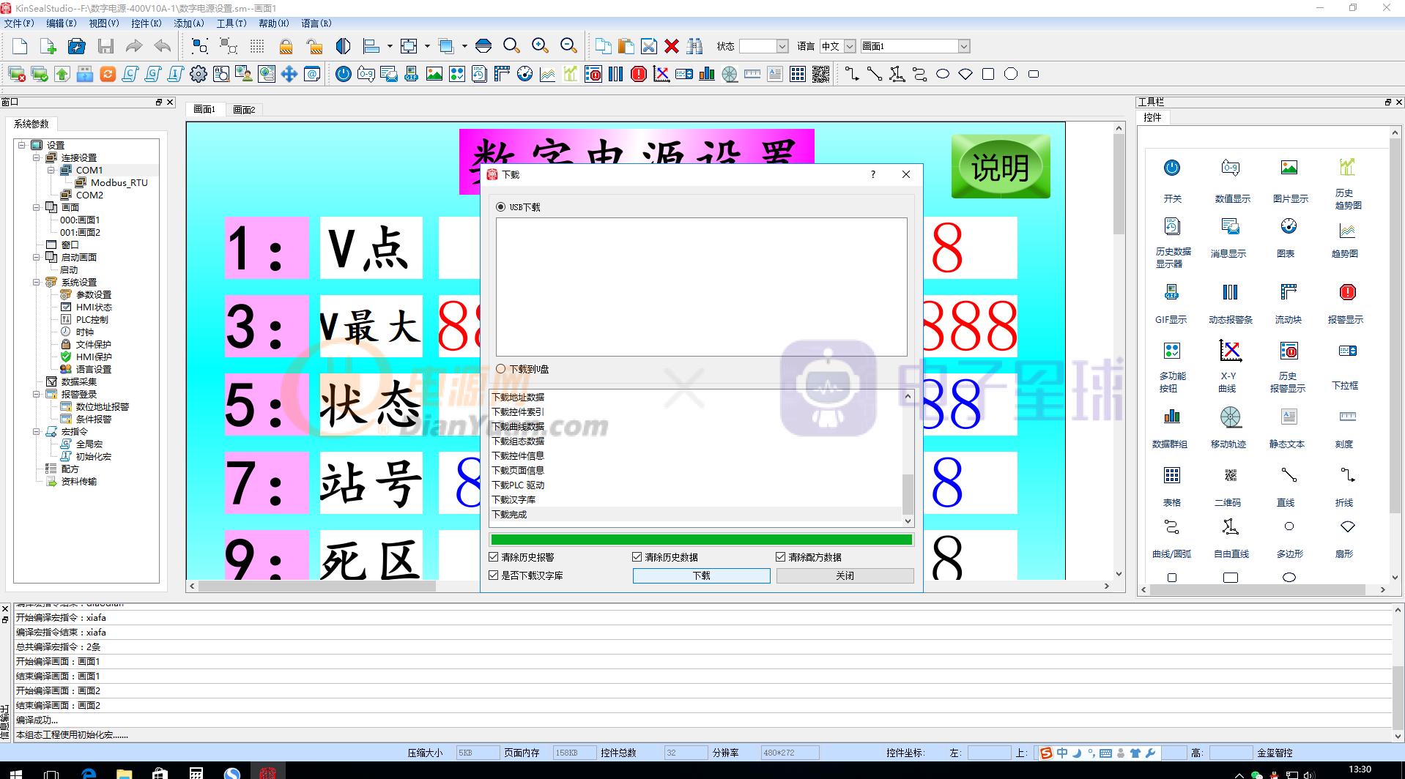Uncheck the 清除历史报警 option

pyautogui.click(x=494, y=556)
